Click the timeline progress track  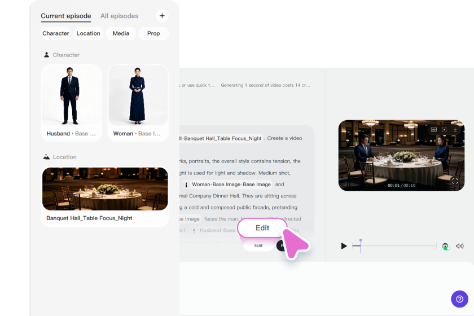point(394,246)
